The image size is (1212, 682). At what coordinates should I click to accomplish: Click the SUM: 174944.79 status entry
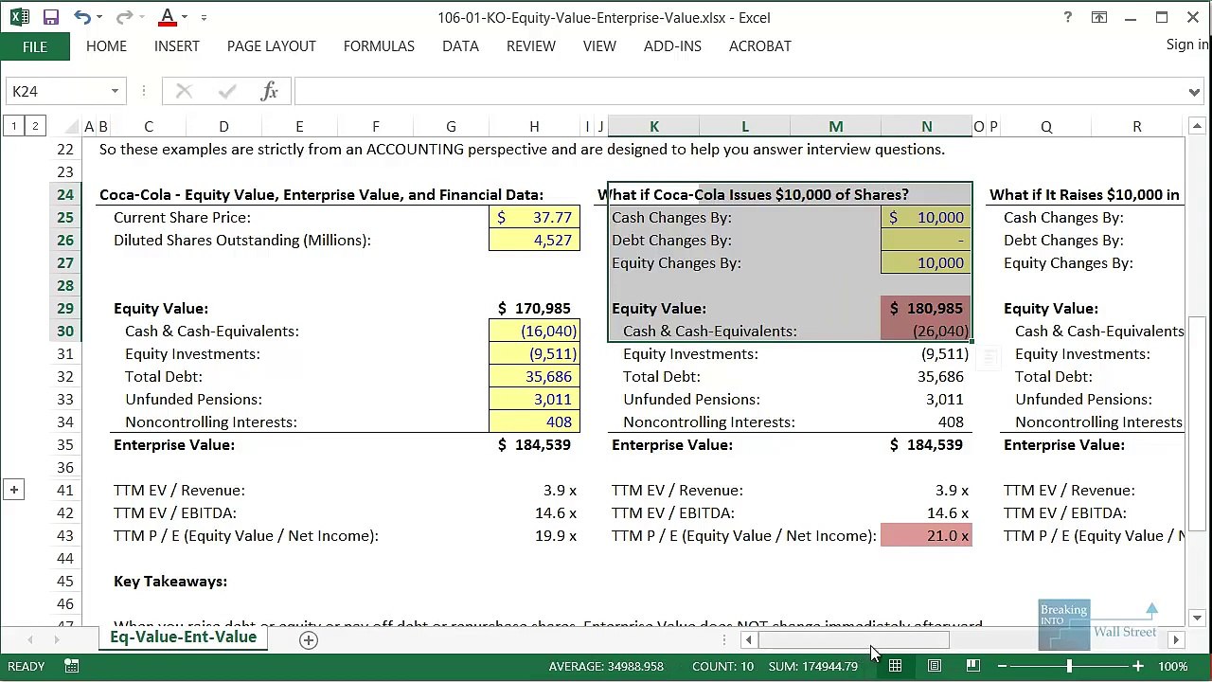tap(812, 667)
